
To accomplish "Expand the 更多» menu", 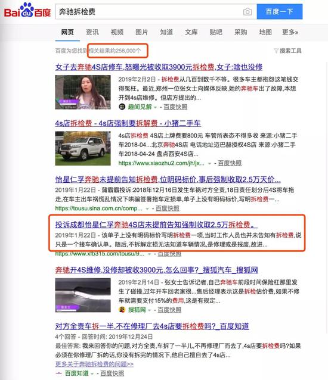I will tap(290, 32).
